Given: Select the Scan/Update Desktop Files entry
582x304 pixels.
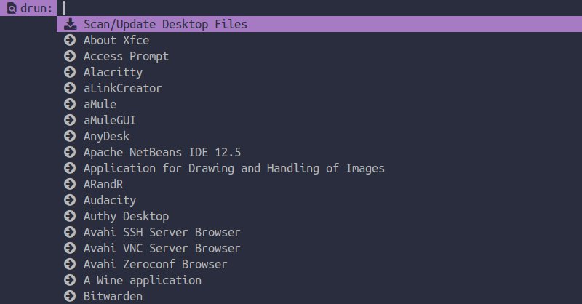Looking at the screenshot, I should (319, 24).
